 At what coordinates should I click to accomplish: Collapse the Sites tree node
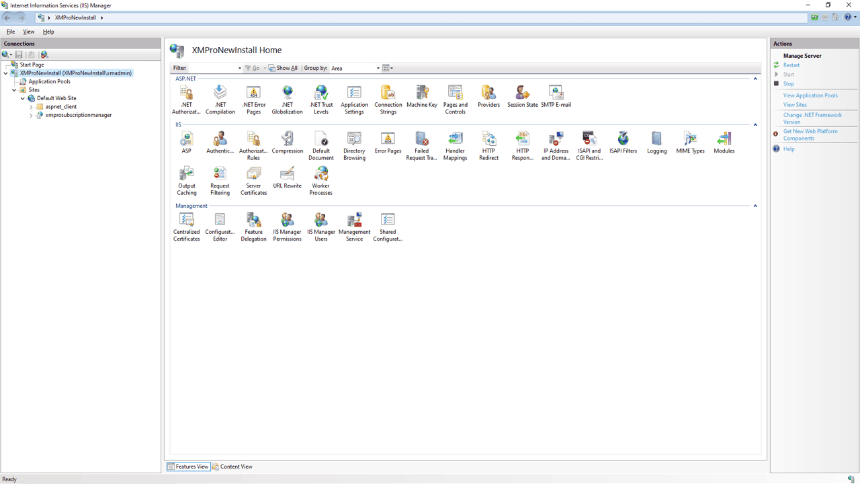click(x=14, y=90)
